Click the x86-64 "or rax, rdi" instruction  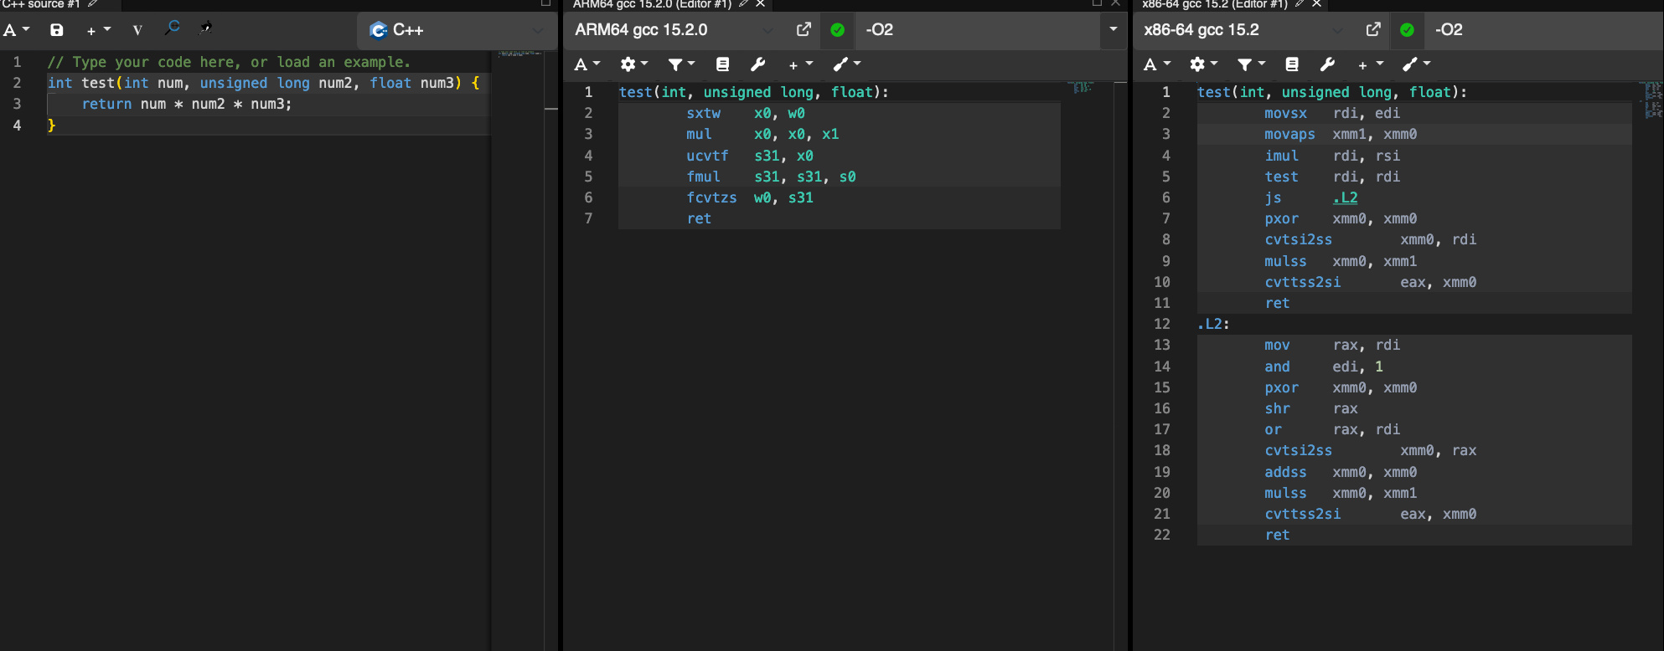click(x=1332, y=429)
